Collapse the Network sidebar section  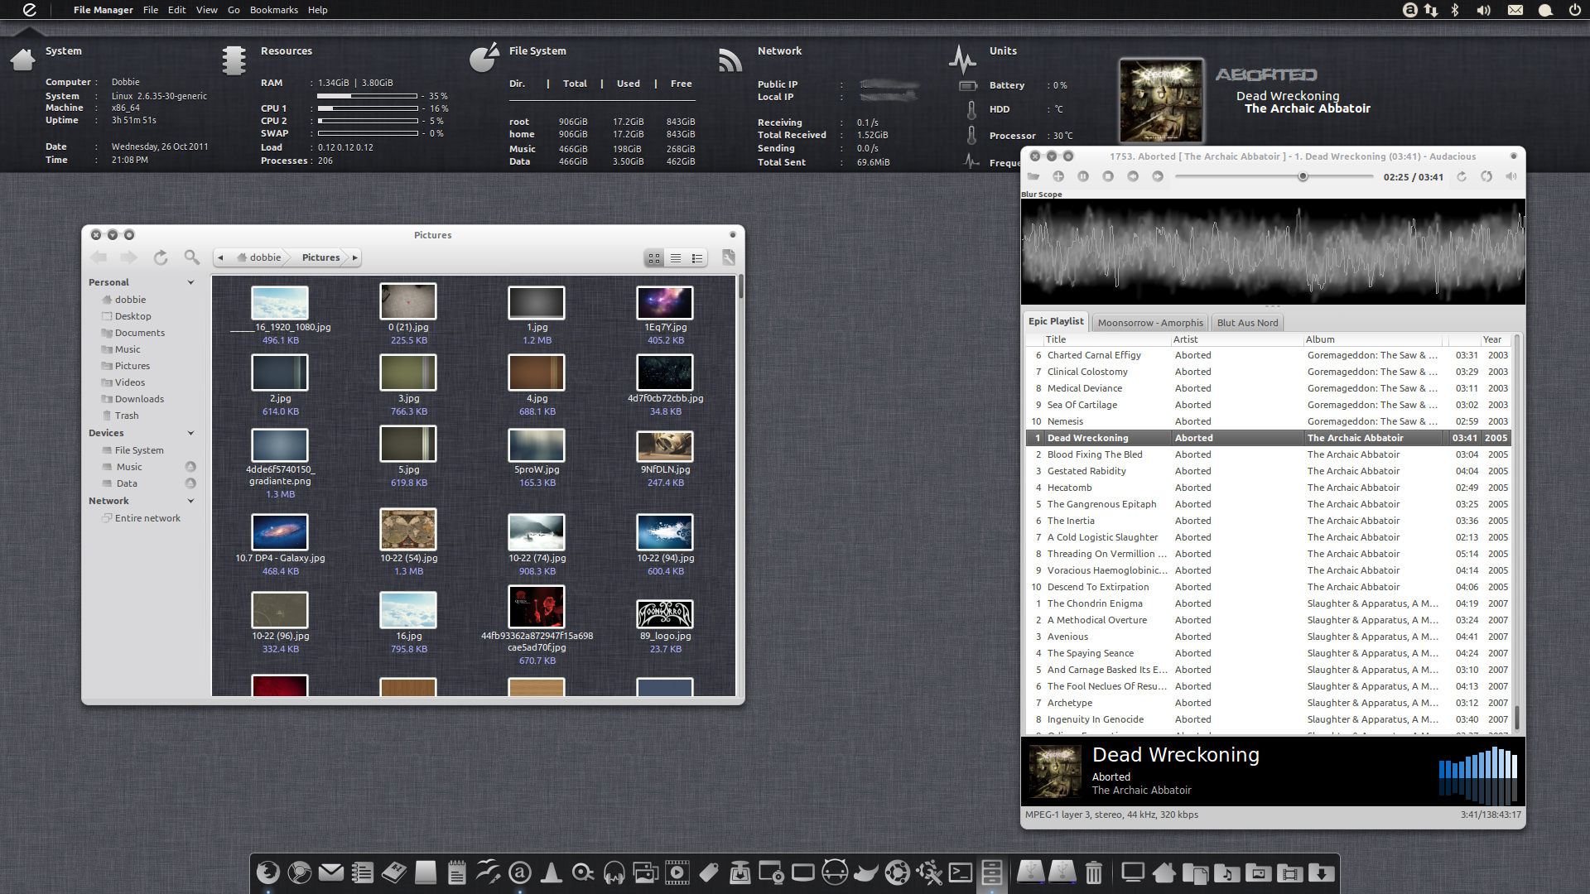(190, 501)
